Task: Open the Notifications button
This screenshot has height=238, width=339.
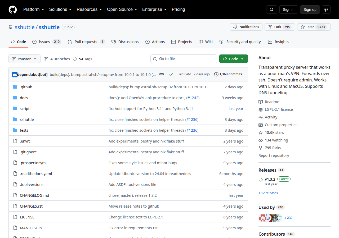Action: tap(246, 27)
